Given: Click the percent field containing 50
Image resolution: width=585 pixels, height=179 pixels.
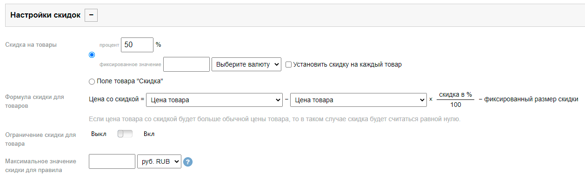Looking at the screenshot, I should coord(137,45).
